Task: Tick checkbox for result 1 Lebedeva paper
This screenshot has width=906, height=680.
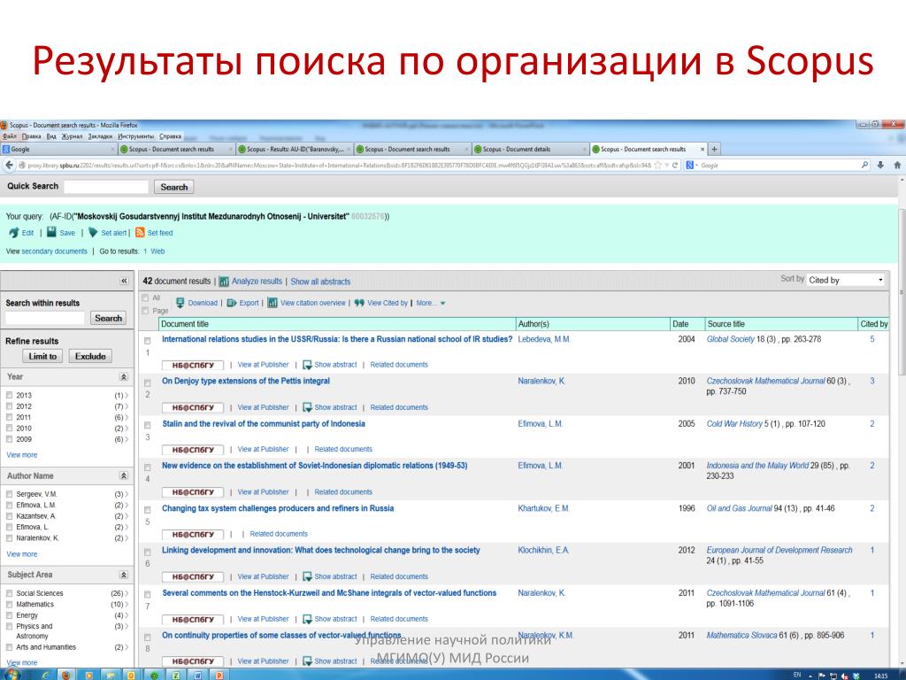Action: tap(148, 341)
